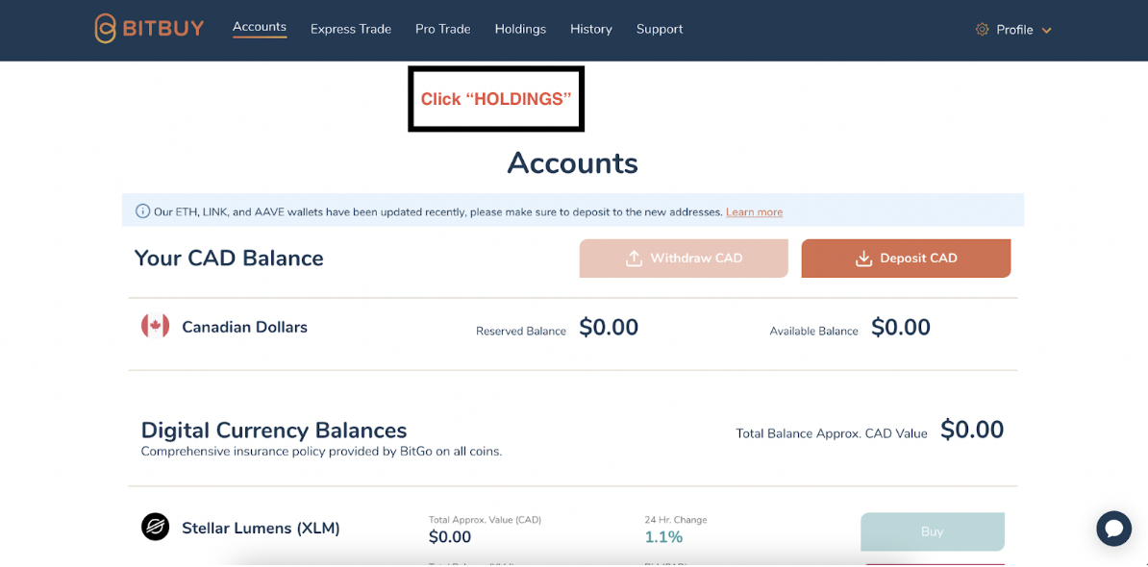The height and width of the screenshot is (567, 1148).
Task: Click the Stellar Lumens (XLM) name
Action: click(x=261, y=528)
